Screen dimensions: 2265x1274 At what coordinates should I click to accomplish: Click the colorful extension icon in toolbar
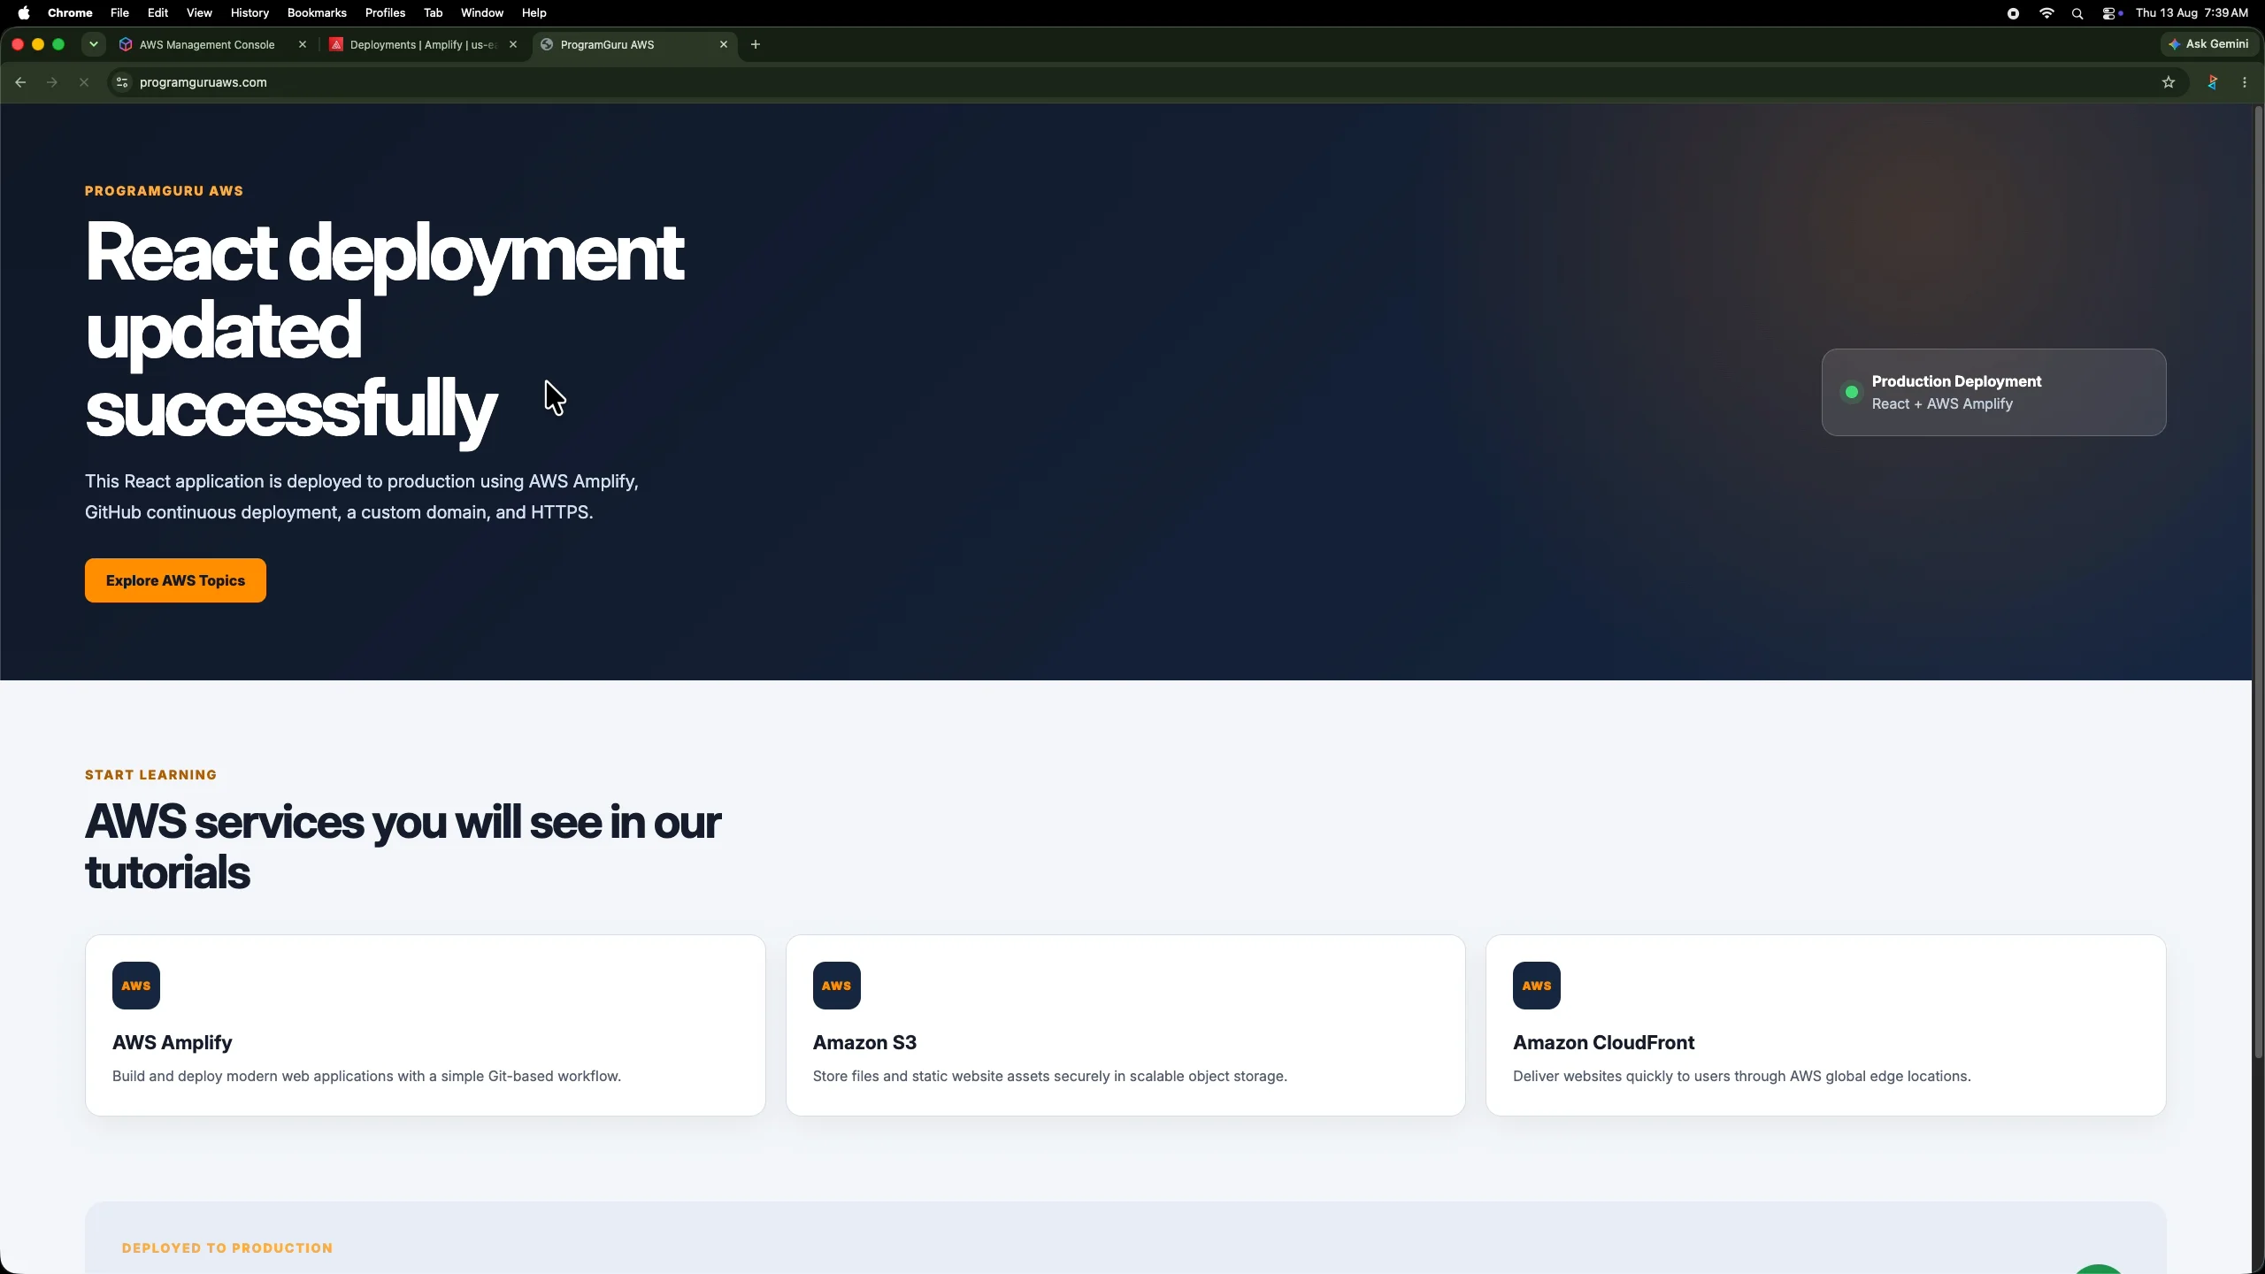click(2213, 82)
